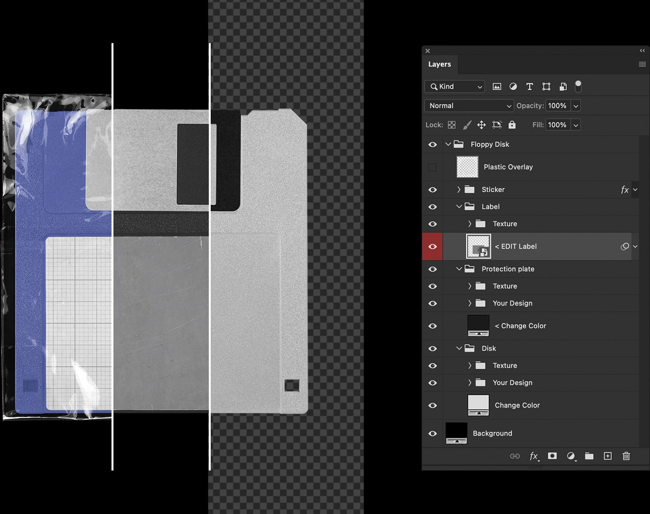Viewport: 650px width, 514px height.
Task: Click the Create new layer icon
Action: [607, 456]
